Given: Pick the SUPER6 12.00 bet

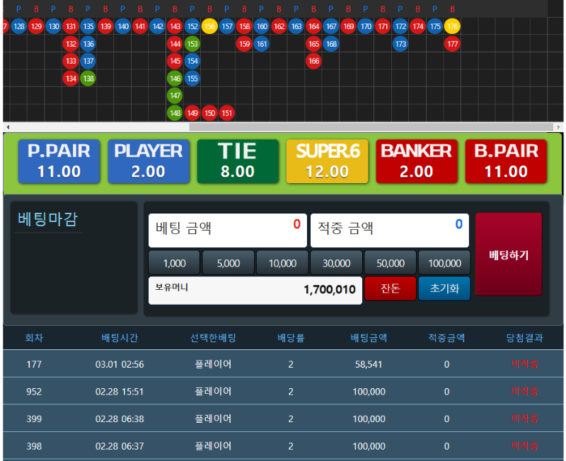Looking at the screenshot, I should tap(328, 161).
